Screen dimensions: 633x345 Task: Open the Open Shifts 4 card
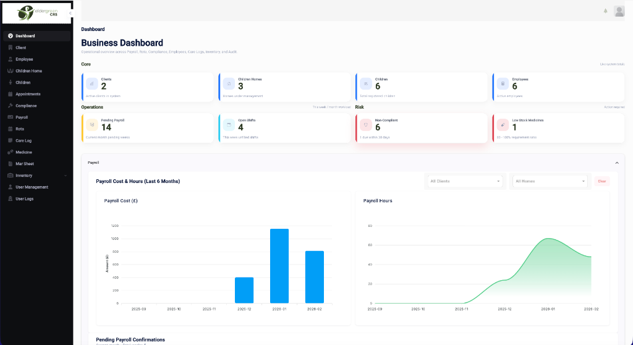(x=284, y=128)
